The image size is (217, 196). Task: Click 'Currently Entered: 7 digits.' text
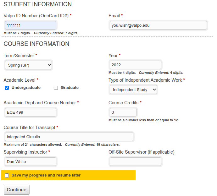point(56,33)
